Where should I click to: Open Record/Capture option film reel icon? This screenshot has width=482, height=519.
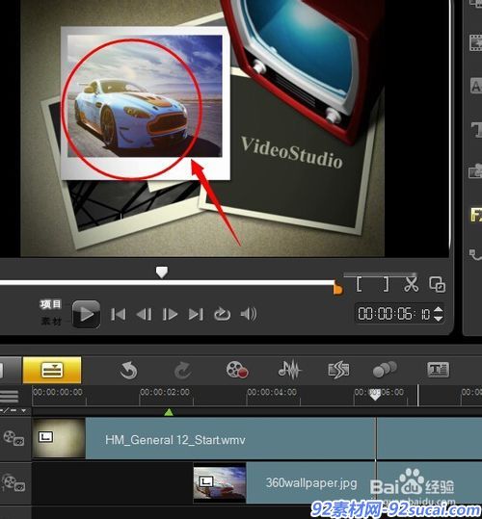click(x=237, y=370)
